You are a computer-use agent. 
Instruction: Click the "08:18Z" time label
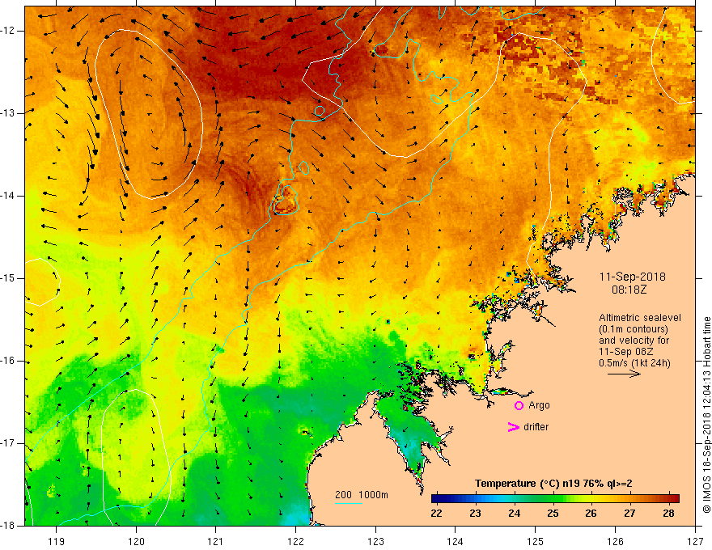pos(629,290)
